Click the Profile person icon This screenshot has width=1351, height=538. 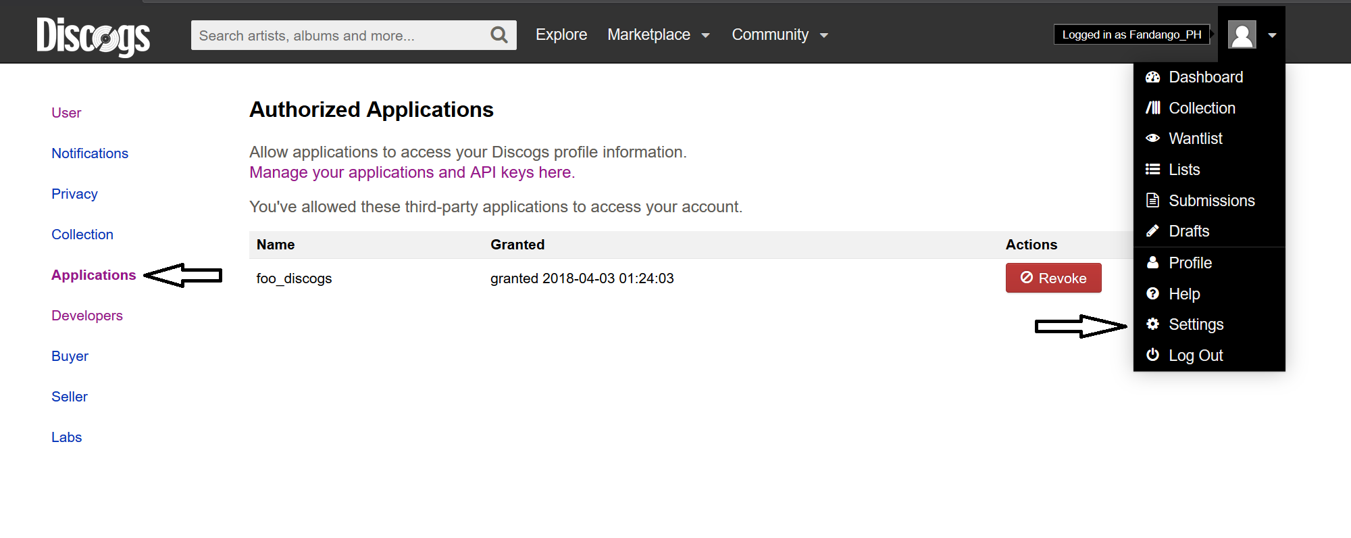click(1152, 262)
